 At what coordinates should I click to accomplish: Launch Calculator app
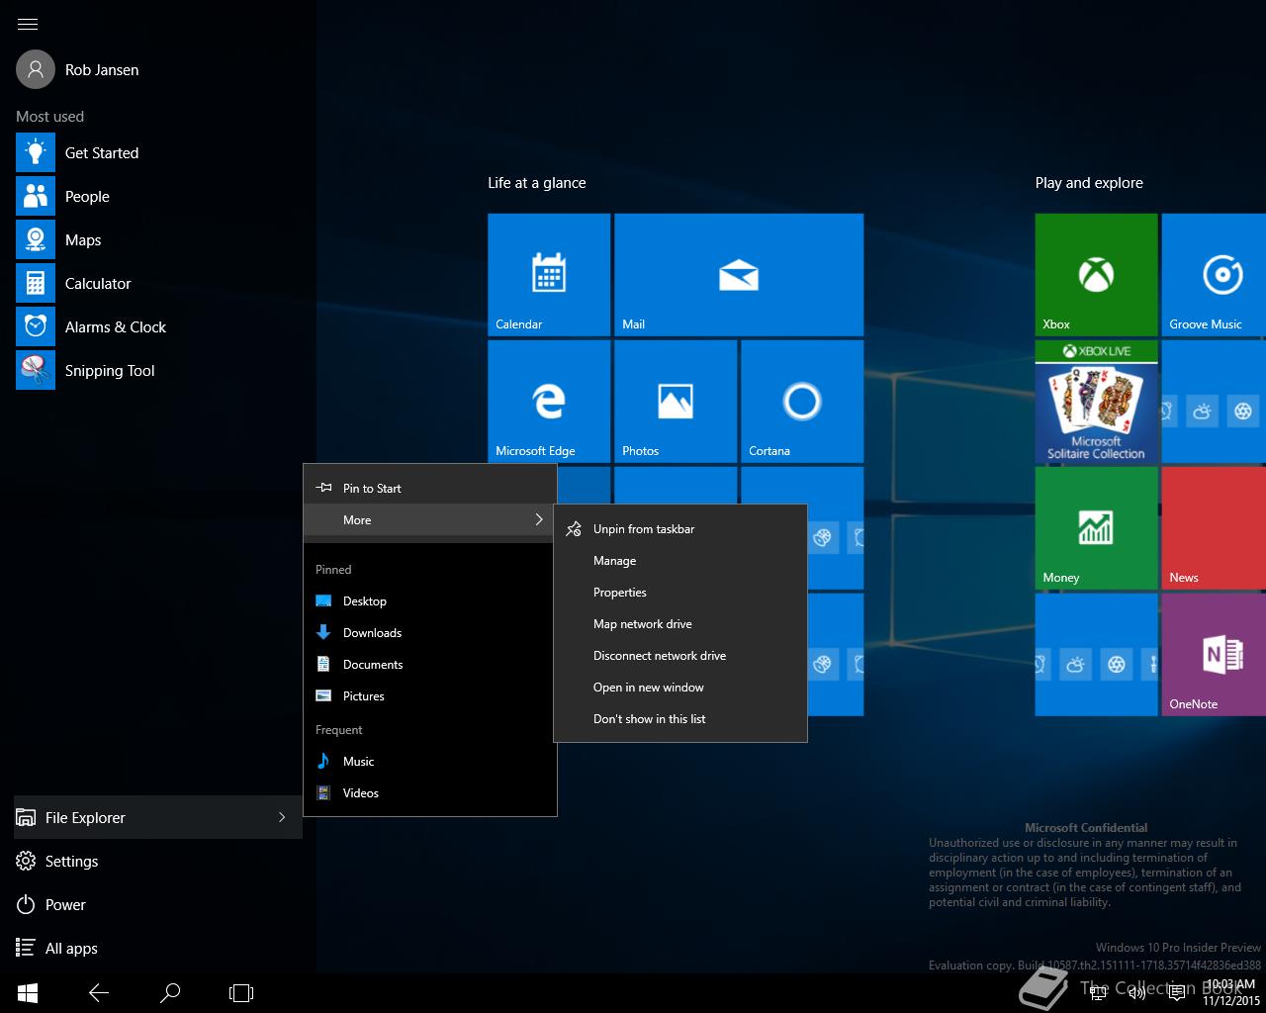click(158, 283)
